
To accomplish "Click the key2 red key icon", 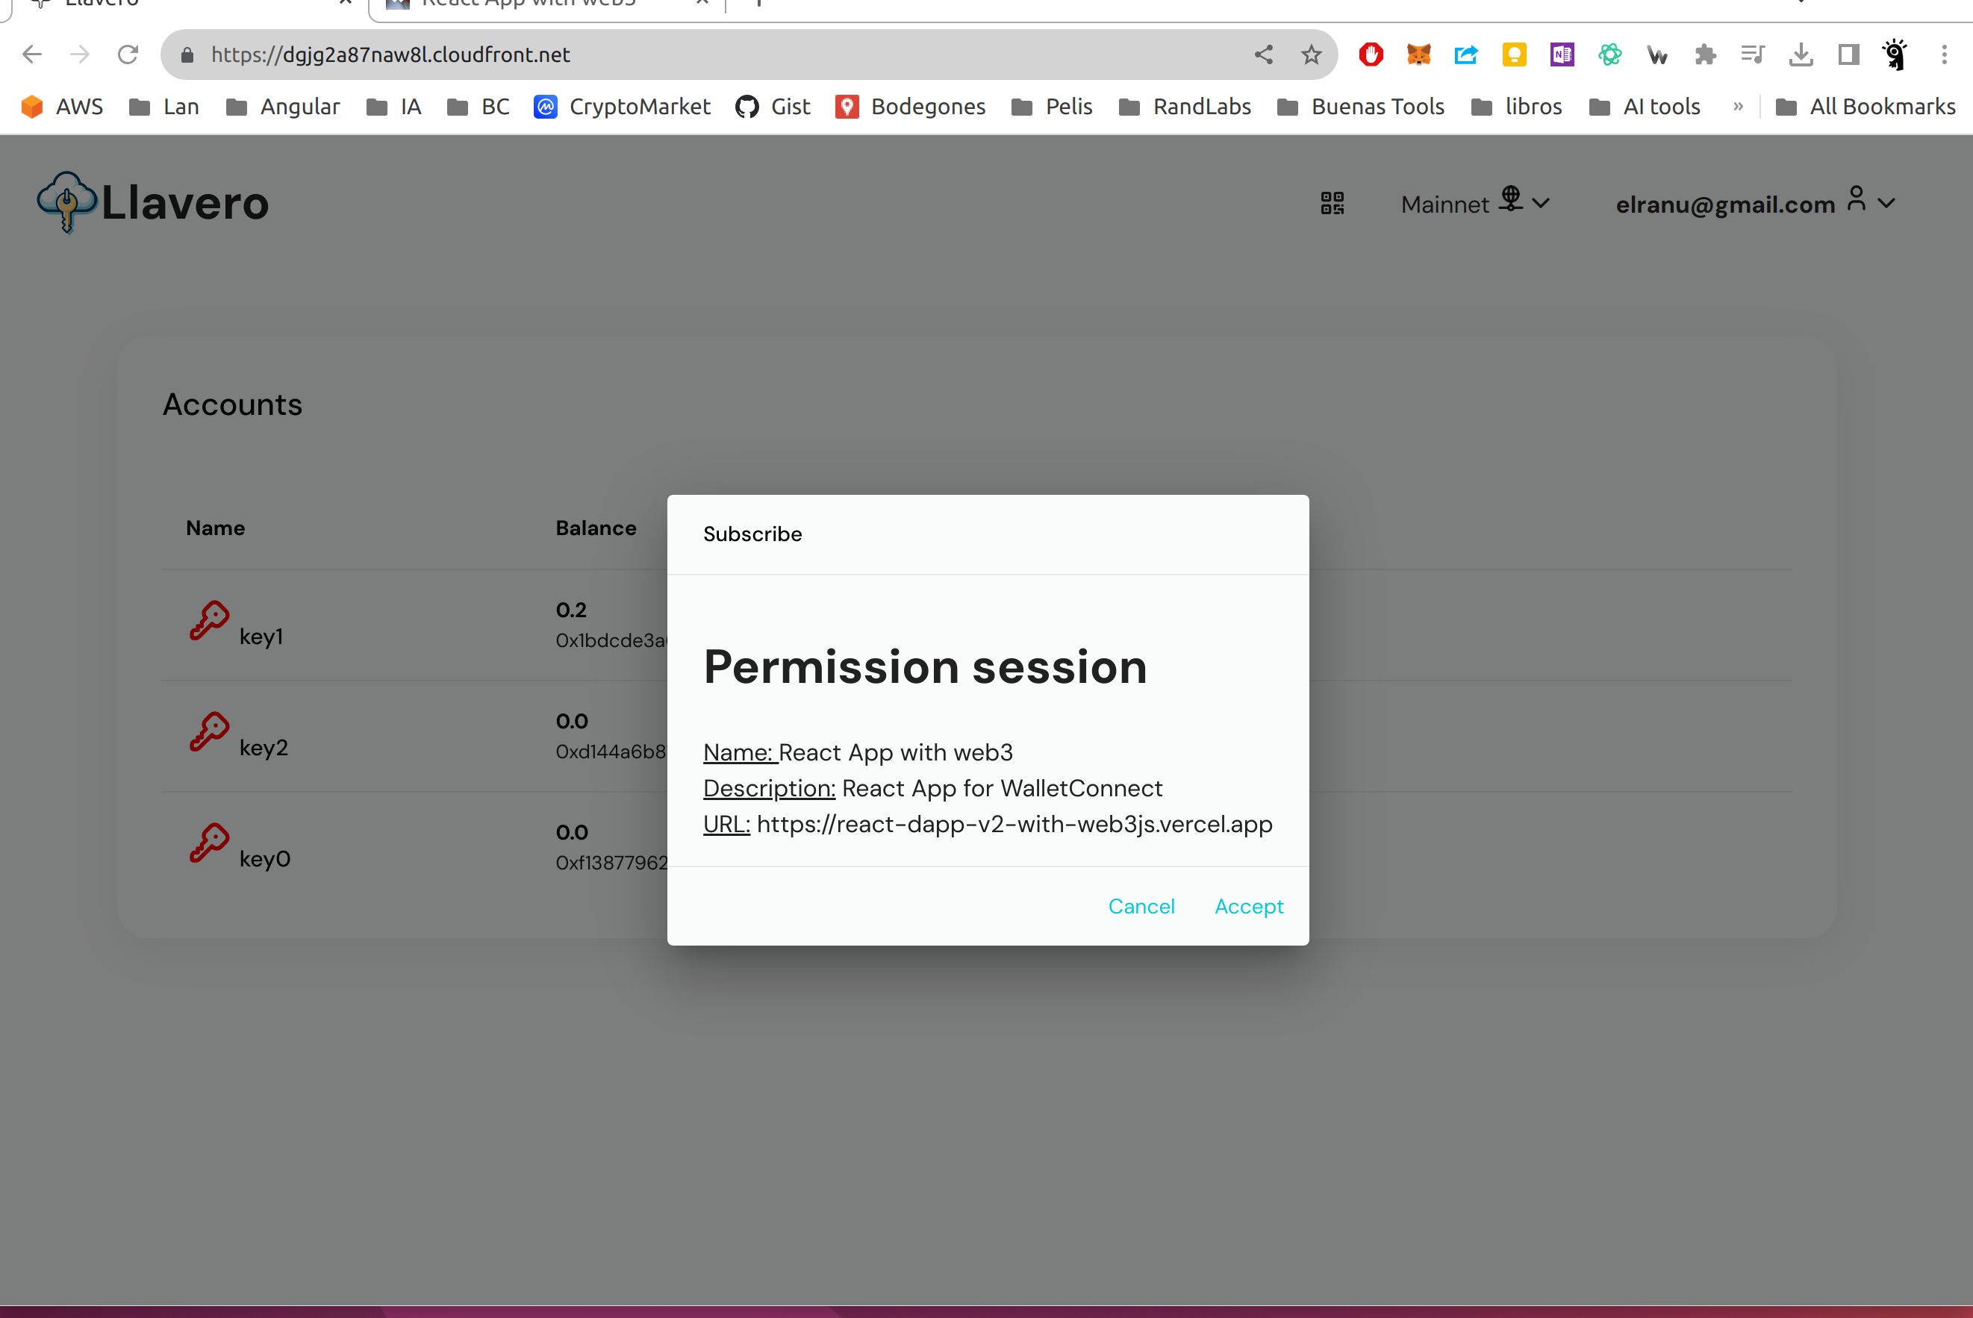I will (208, 732).
